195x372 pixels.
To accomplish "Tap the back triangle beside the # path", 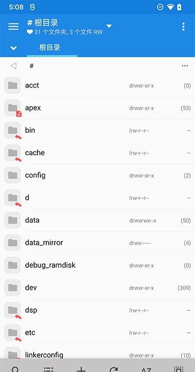I will pos(14,66).
